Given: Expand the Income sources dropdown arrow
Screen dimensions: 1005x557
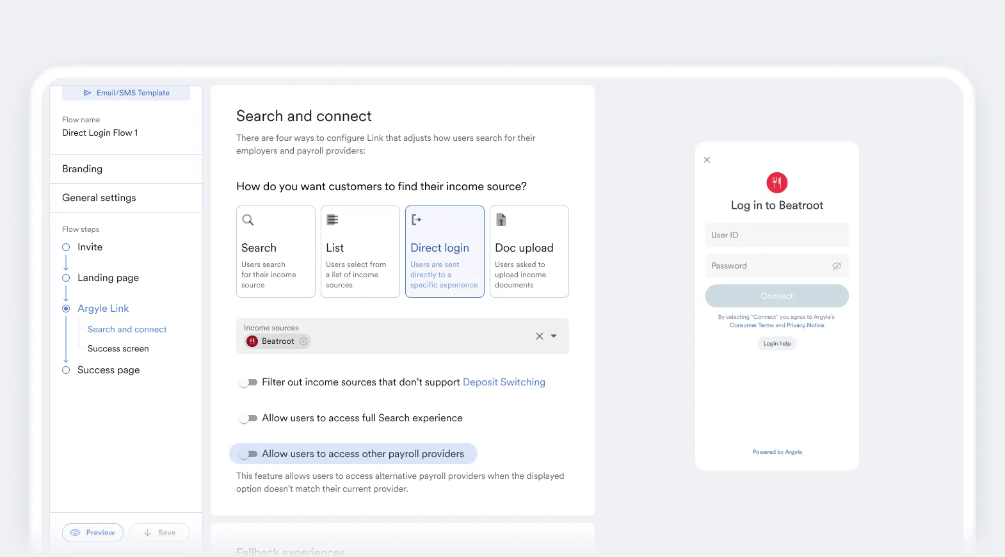Looking at the screenshot, I should coord(554,336).
